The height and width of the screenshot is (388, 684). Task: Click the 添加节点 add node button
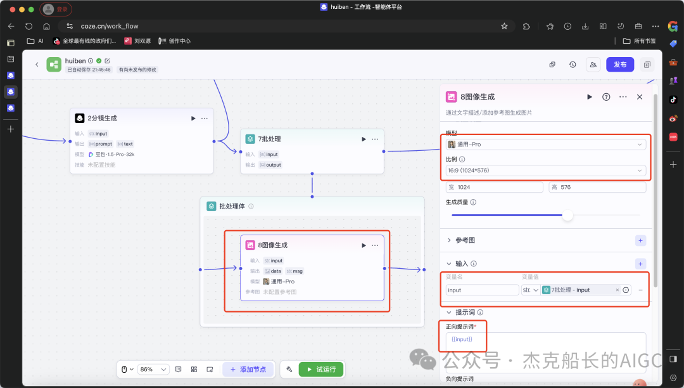248,370
